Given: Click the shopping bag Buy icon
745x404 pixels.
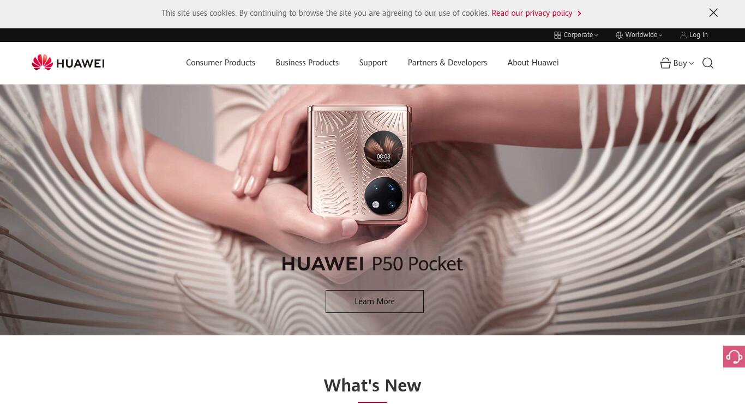Looking at the screenshot, I should 665,63.
